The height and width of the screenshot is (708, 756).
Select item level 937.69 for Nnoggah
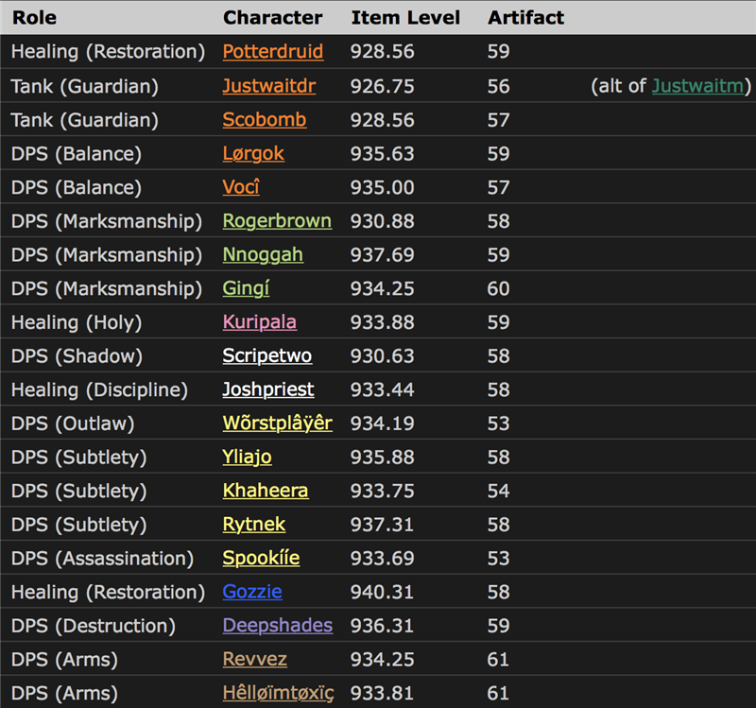coord(382,255)
